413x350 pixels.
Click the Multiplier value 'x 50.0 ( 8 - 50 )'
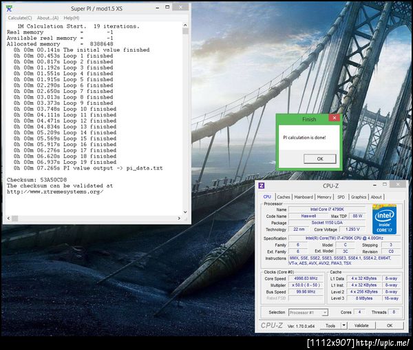point(306,285)
